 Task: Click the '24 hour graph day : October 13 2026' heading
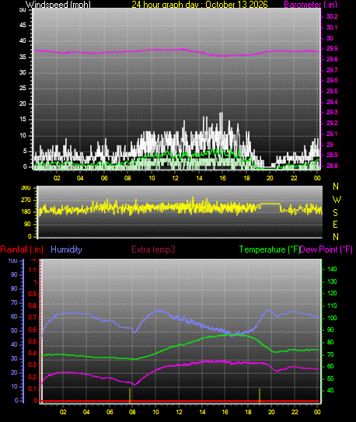200,5
